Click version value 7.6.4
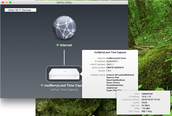 point(108,71)
